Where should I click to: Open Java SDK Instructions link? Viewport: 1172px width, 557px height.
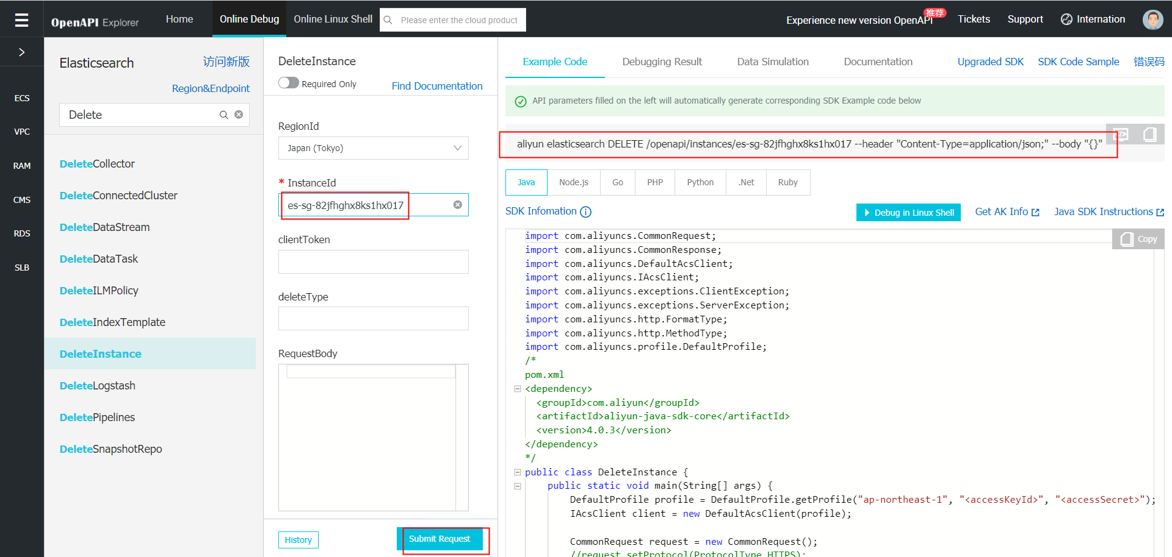tap(1109, 211)
